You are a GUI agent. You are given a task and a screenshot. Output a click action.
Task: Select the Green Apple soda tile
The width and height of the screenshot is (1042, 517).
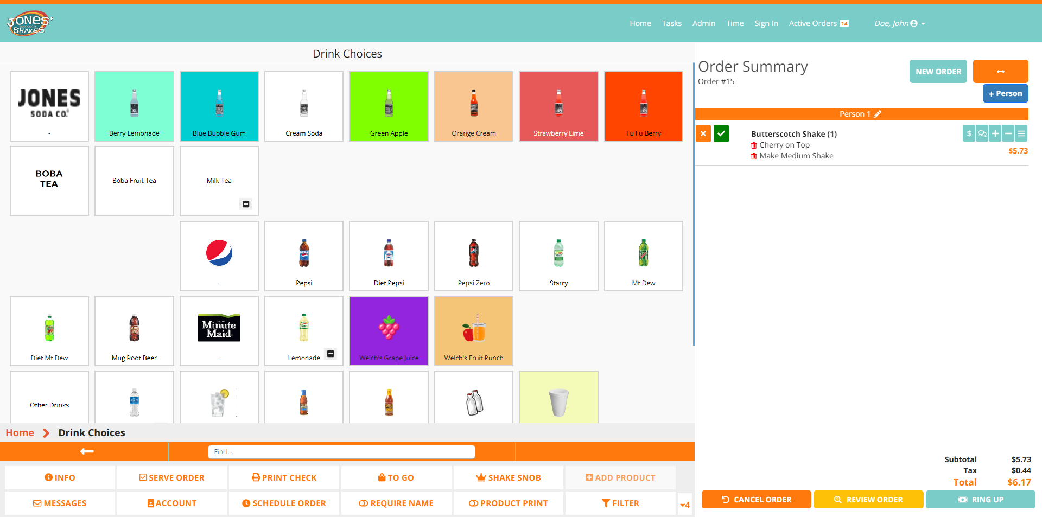(389, 106)
